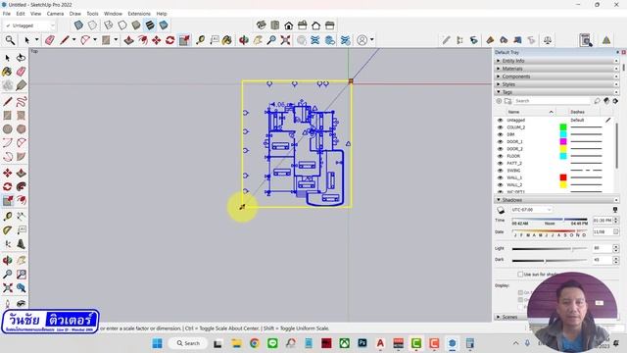The image size is (627, 353).
Task: Select the Protractor tool in left toolbar
Action: click(x=7, y=230)
